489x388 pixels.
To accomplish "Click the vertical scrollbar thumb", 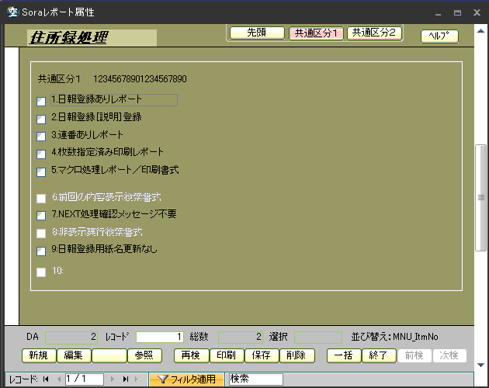I will (481, 197).
